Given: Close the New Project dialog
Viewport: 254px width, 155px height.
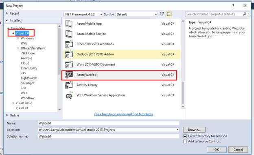Looking at the screenshot, I should point(245,6).
